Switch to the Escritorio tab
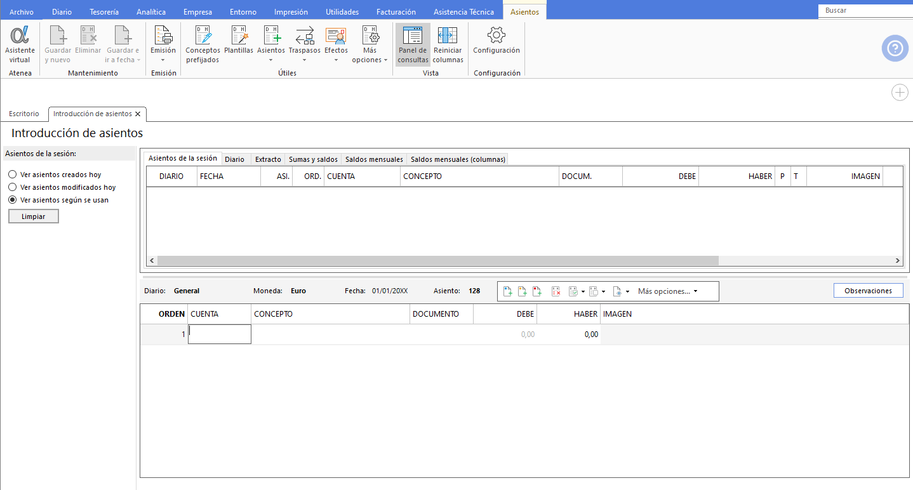913x490 pixels. point(24,114)
